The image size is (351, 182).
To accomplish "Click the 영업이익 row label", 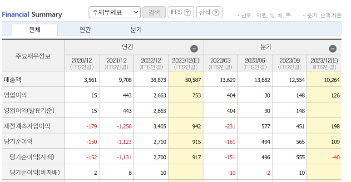I will click(15, 95).
